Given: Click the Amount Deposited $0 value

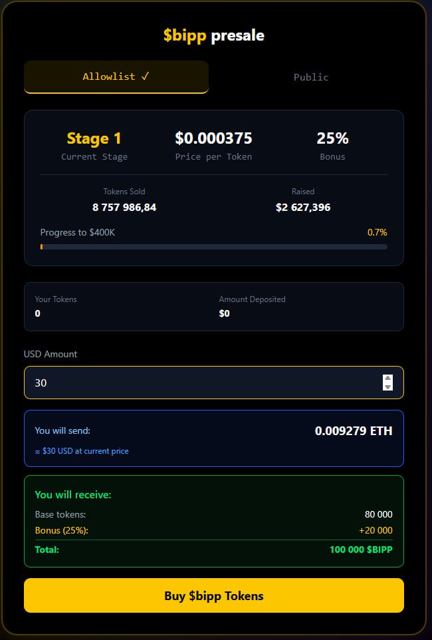Looking at the screenshot, I should pos(225,313).
